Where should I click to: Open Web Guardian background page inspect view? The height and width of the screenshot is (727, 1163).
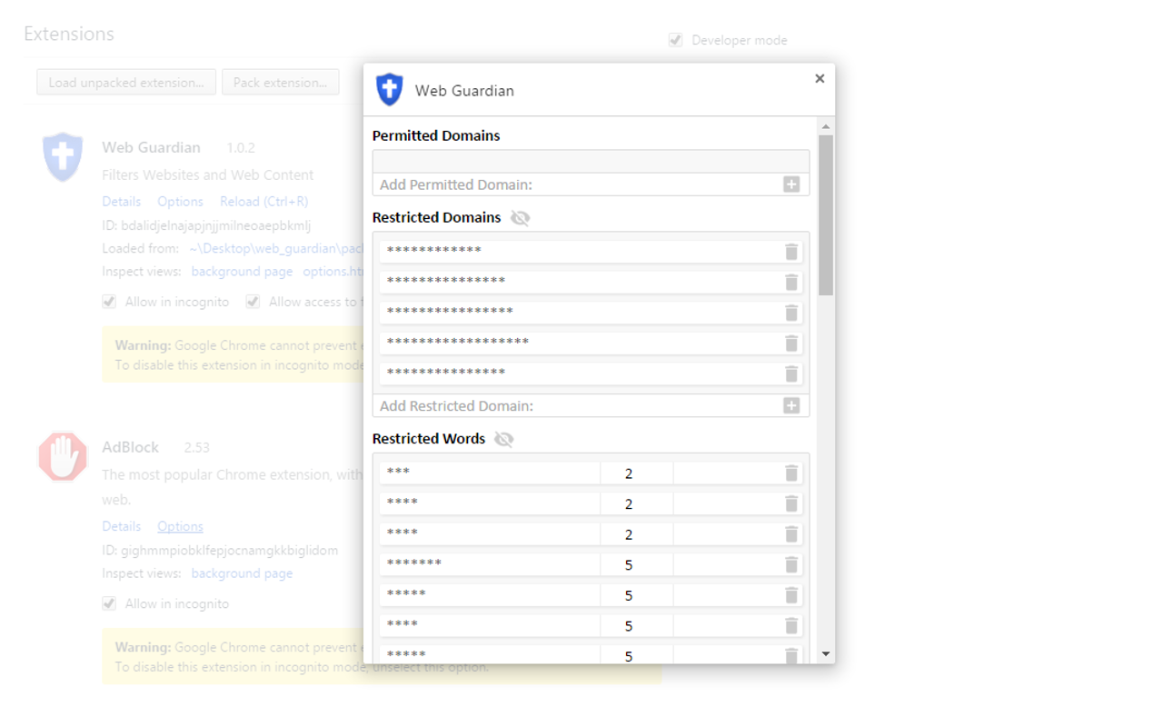tap(242, 272)
